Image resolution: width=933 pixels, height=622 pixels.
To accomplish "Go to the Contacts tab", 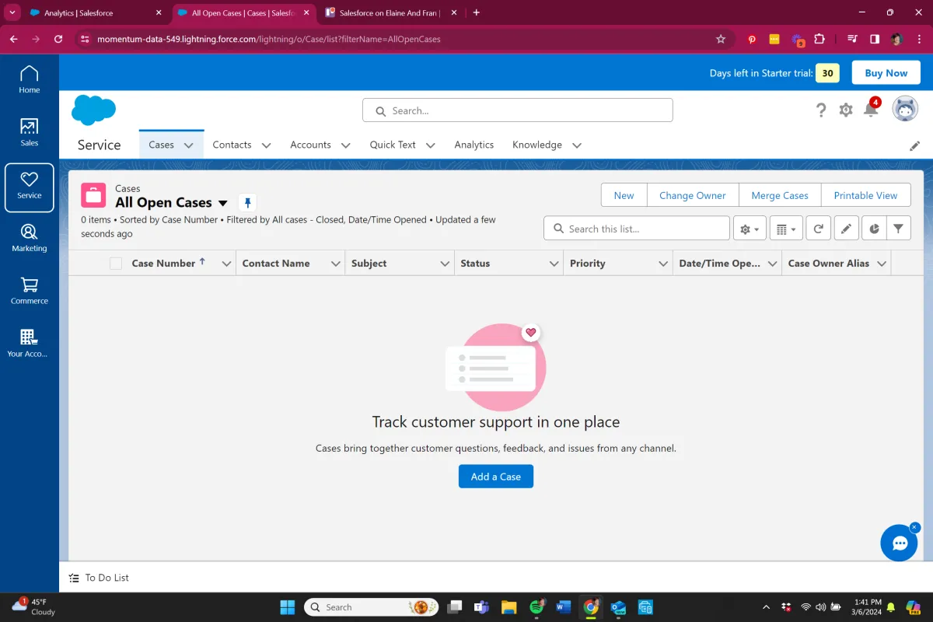I will coord(232,145).
